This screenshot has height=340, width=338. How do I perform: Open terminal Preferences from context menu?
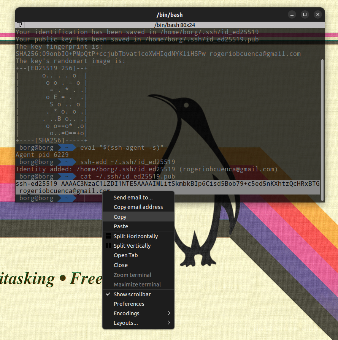[x=129, y=304]
